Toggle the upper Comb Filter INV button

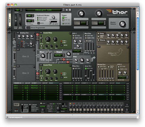click(x=42, y=46)
